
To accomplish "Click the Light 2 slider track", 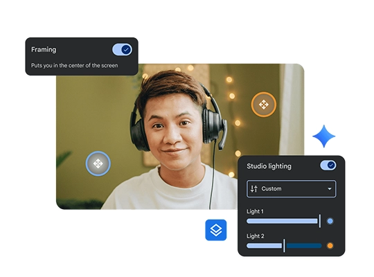I will tap(284, 246).
